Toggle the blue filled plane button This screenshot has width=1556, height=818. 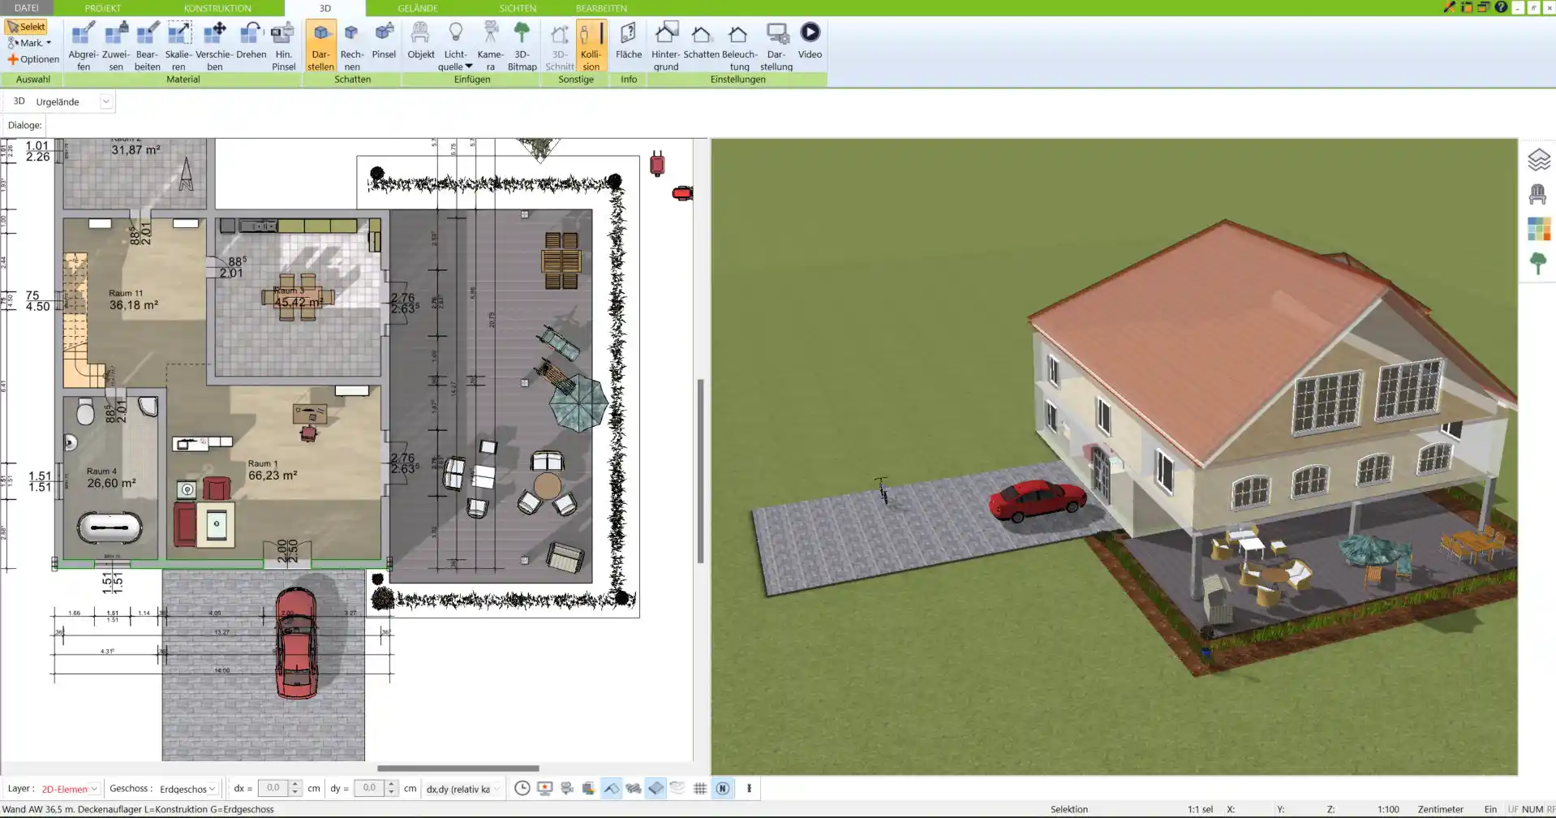click(x=655, y=788)
